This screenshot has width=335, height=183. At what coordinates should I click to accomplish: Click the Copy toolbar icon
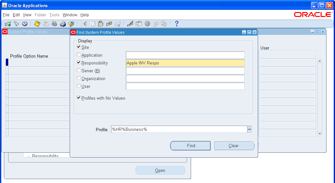click(x=92, y=24)
